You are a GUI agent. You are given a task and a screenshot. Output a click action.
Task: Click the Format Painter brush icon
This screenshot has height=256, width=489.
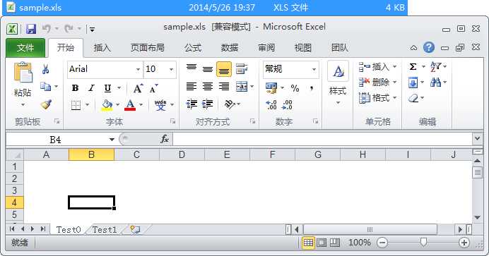pos(46,104)
